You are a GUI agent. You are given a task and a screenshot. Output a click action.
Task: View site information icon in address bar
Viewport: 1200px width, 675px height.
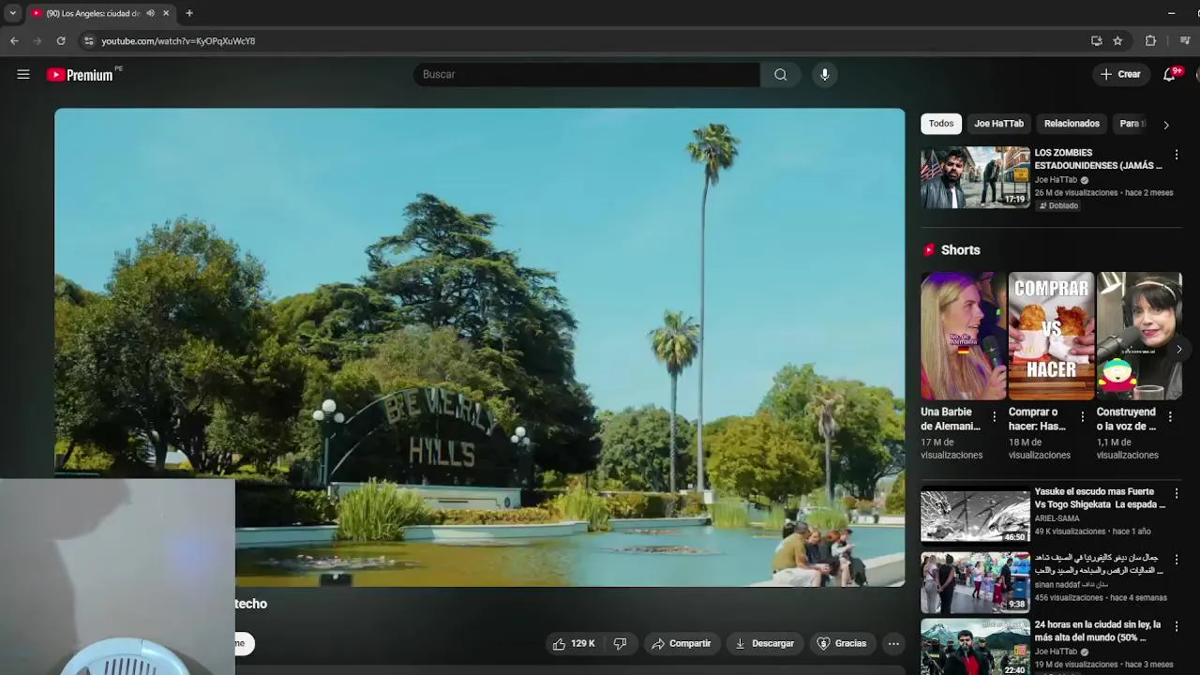click(x=88, y=40)
